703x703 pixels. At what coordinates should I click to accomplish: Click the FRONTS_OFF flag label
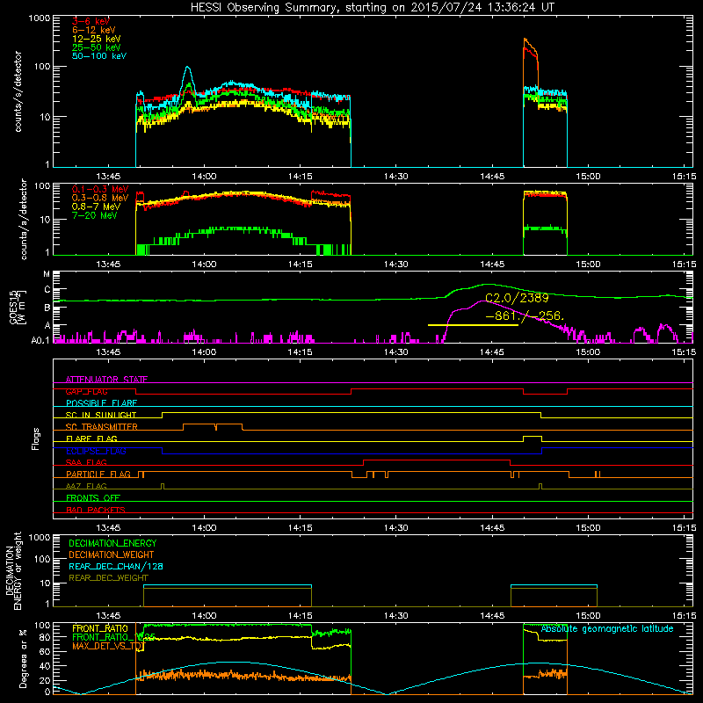pyautogui.click(x=93, y=497)
